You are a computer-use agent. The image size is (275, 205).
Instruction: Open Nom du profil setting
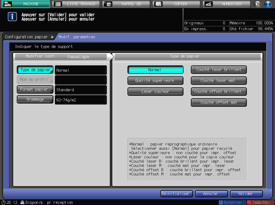pos(35,79)
